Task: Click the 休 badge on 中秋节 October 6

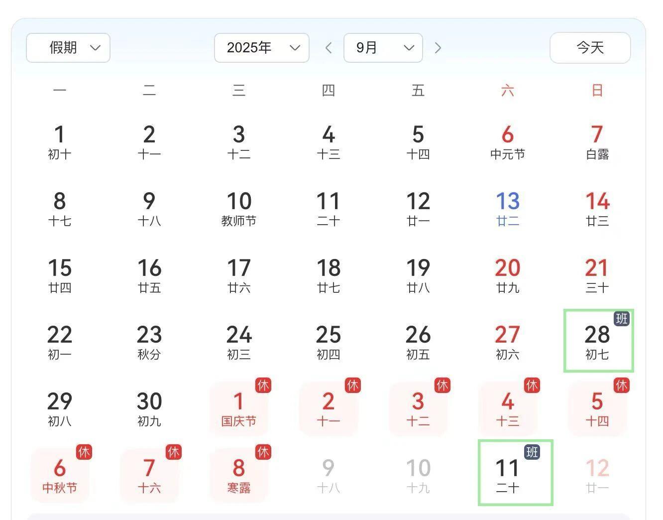Action: coord(84,452)
